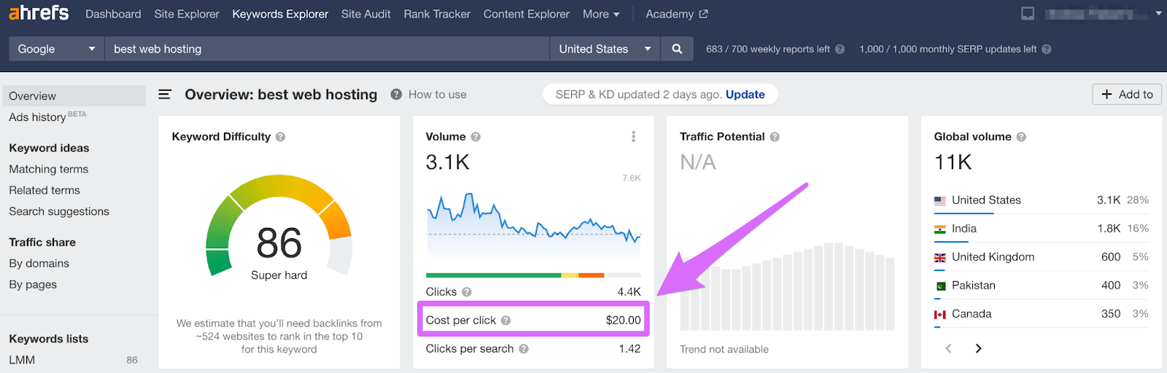This screenshot has height=373, width=1167.
Task: Click the Cost per click $20.00 value
Action: point(624,321)
